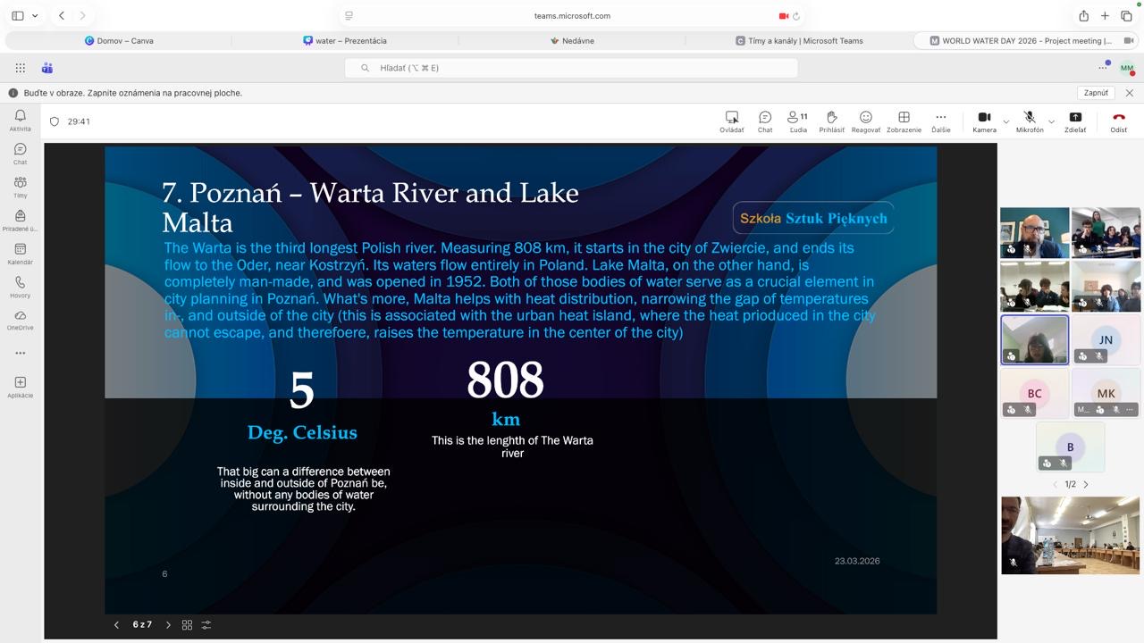The width and height of the screenshot is (1144, 643).
Task: Open Aktivita notifications in sidebar
Action: tap(21, 120)
